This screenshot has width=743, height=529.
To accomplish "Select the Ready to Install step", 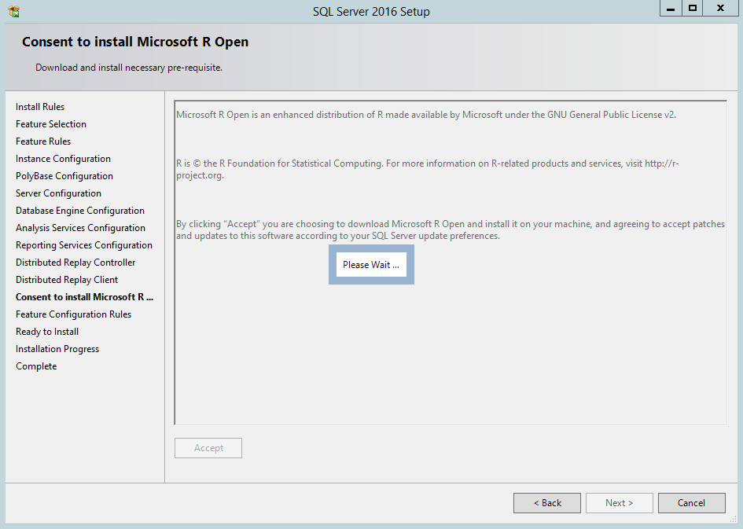I will click(46, 331).
